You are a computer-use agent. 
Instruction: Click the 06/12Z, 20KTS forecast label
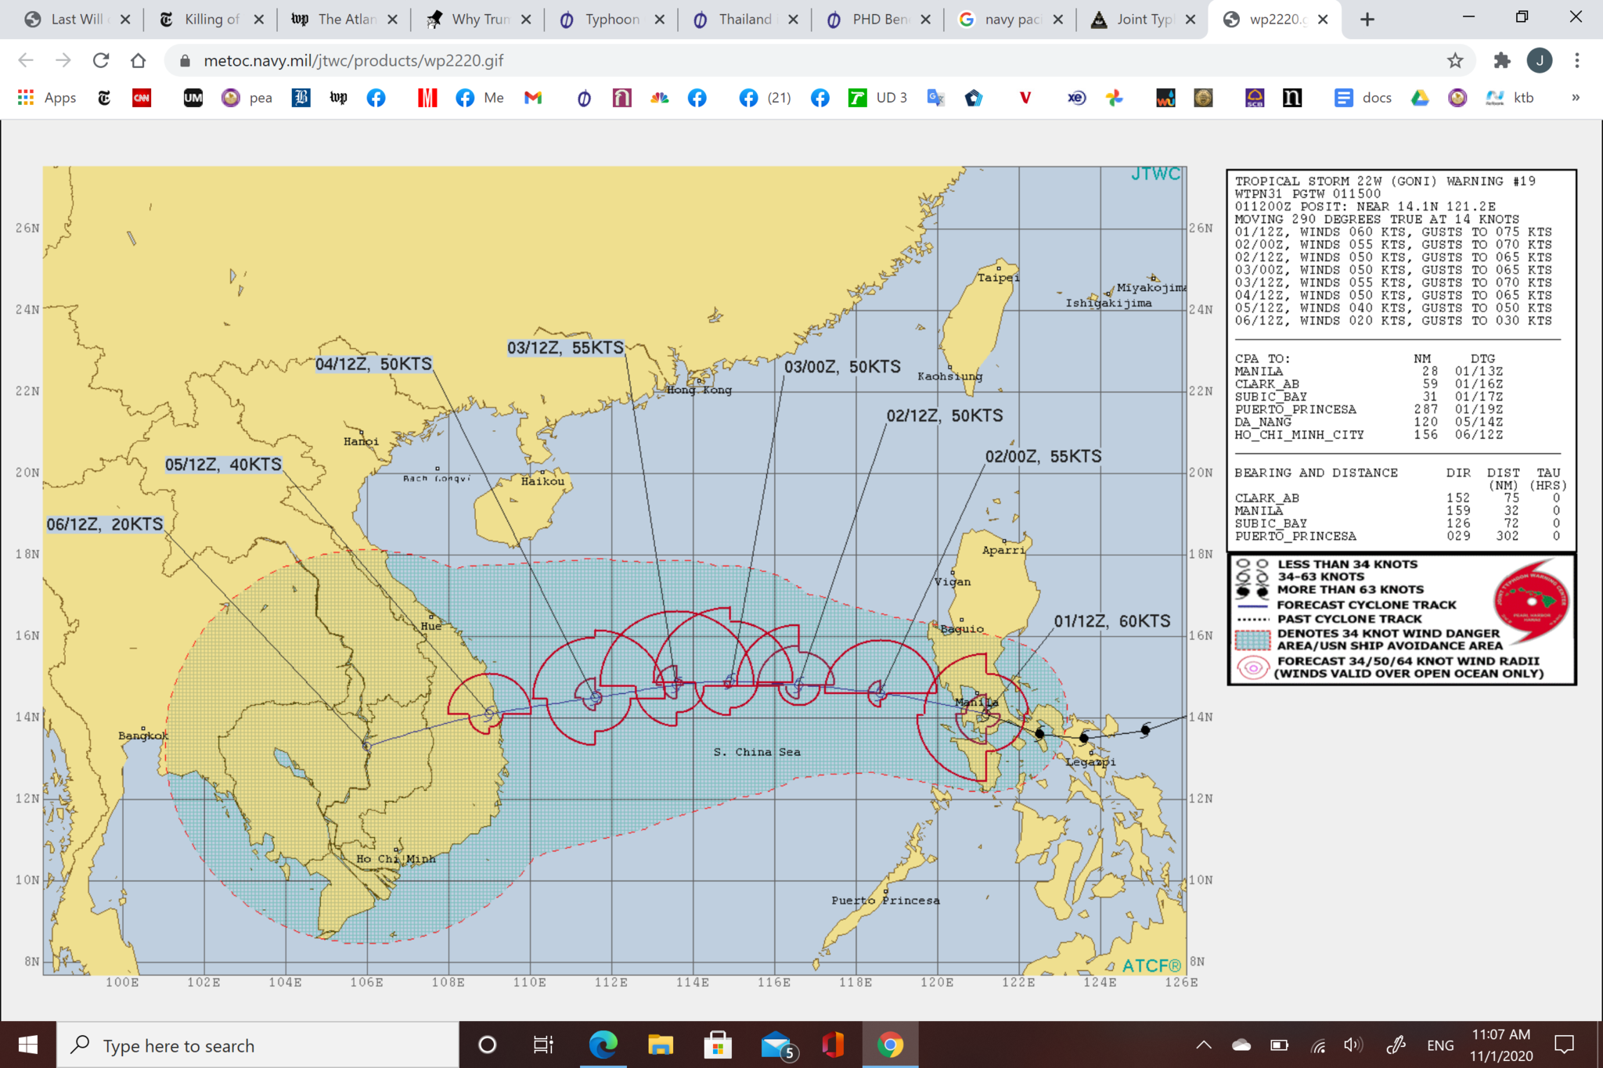tap(105, 524)
